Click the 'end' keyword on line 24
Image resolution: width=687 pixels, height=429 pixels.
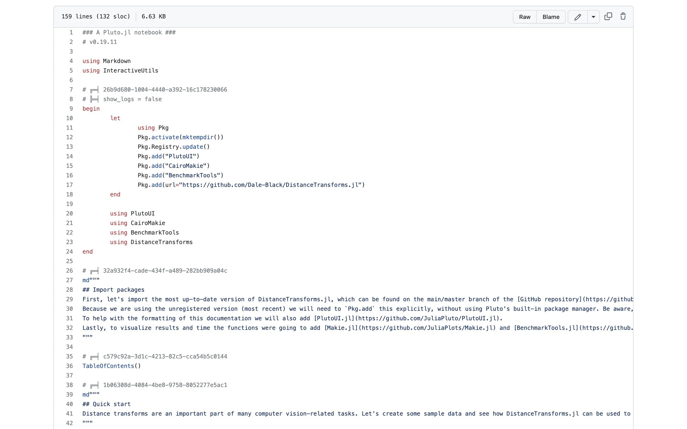click(87, 252)
